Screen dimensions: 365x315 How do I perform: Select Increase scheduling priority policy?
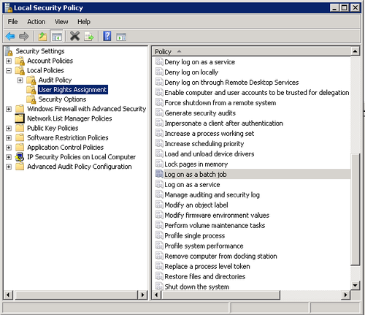click(204, 144)
